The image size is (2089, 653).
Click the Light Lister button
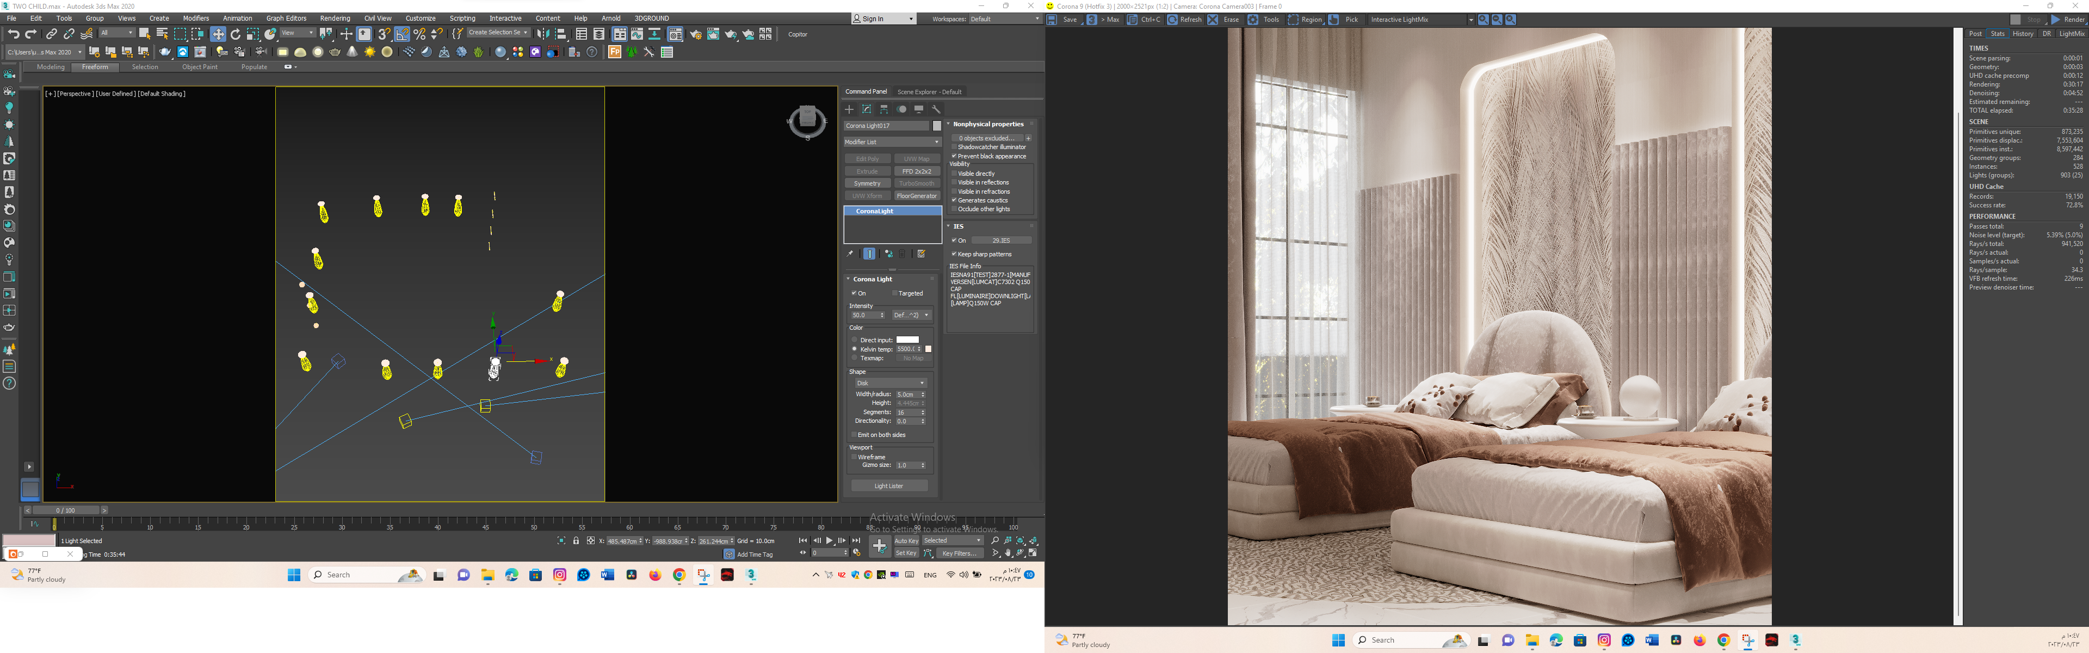point(889,486)
